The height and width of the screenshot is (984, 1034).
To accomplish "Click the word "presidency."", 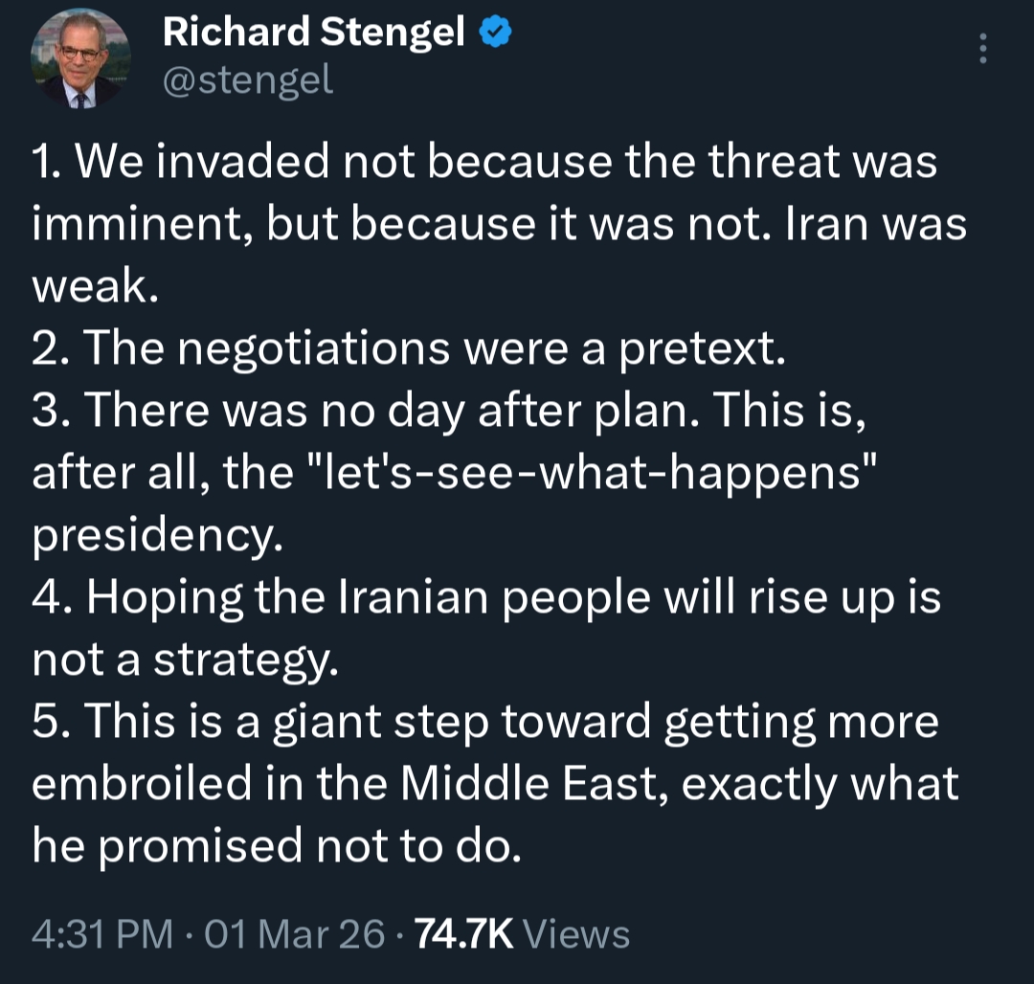I will coord(158,537).
